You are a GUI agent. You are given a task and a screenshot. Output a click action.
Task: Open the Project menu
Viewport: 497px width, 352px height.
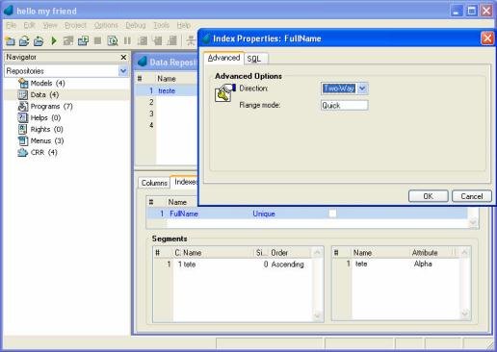click(75, 25)
